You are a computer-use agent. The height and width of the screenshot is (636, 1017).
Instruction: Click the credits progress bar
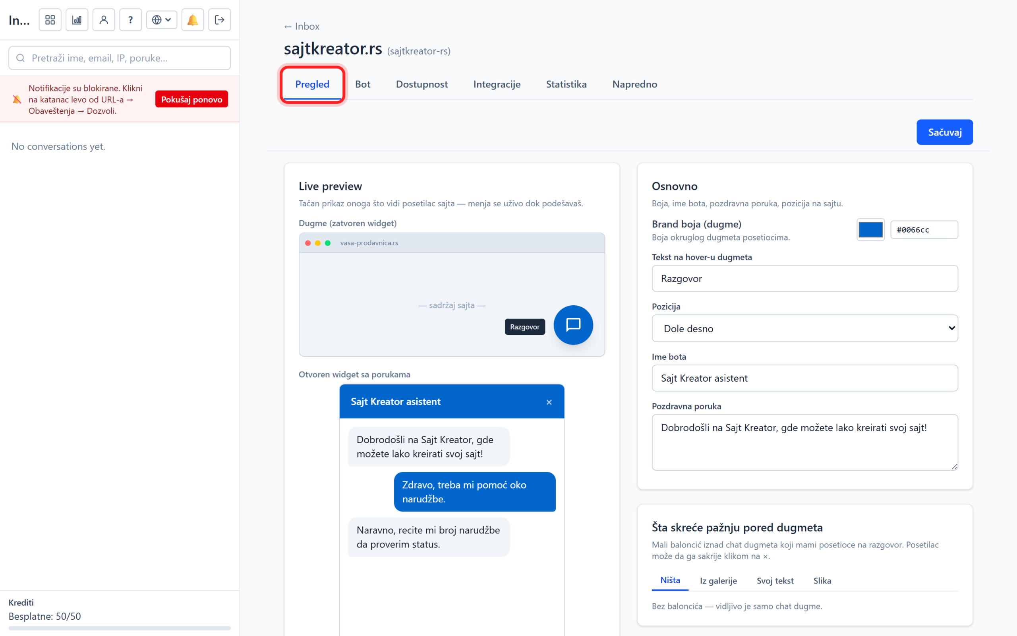pyautogui.click(x=120, y=628)
